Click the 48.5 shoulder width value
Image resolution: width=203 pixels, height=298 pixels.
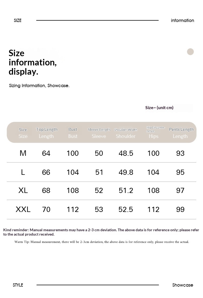pos(126,153)
